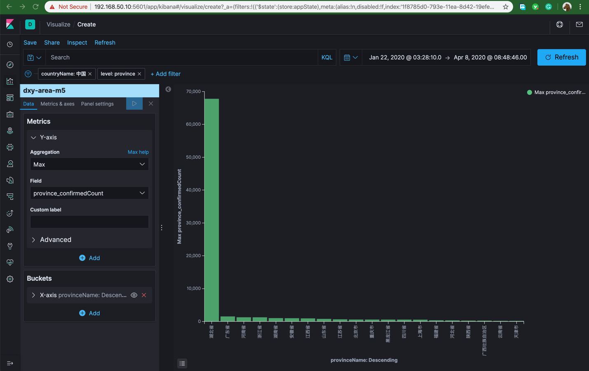Click the Add filter link
The width and height of the screenshot is (589, 371).
click(x=165, y=74)
